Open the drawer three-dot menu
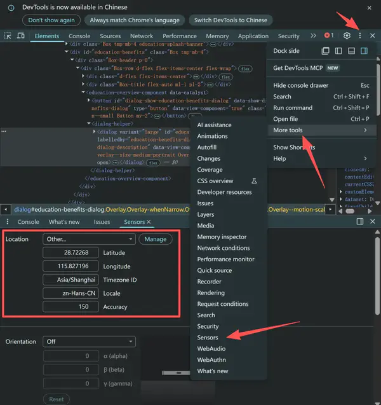This screenshot has height=405, width=381. click(8, 222)
